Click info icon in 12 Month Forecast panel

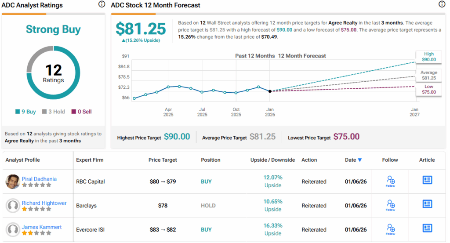pyautogui.click(x=442, y=4)
